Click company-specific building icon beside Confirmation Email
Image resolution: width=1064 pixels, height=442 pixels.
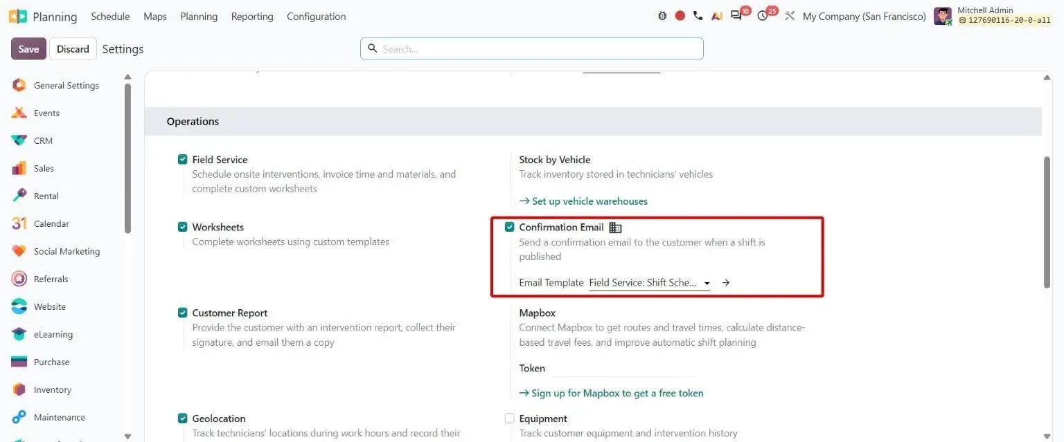click(615, 228)
